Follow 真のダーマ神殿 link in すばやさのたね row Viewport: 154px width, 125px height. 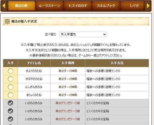pos(68,79)
